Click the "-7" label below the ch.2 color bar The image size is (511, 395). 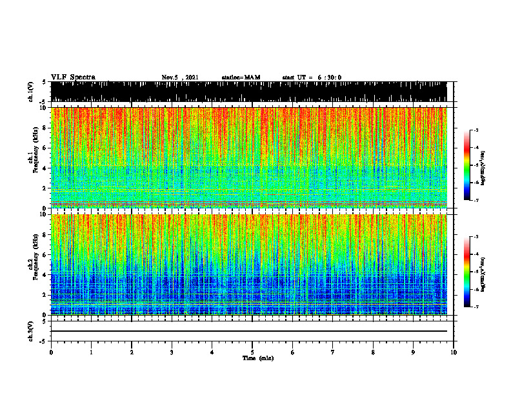point(476,307)
